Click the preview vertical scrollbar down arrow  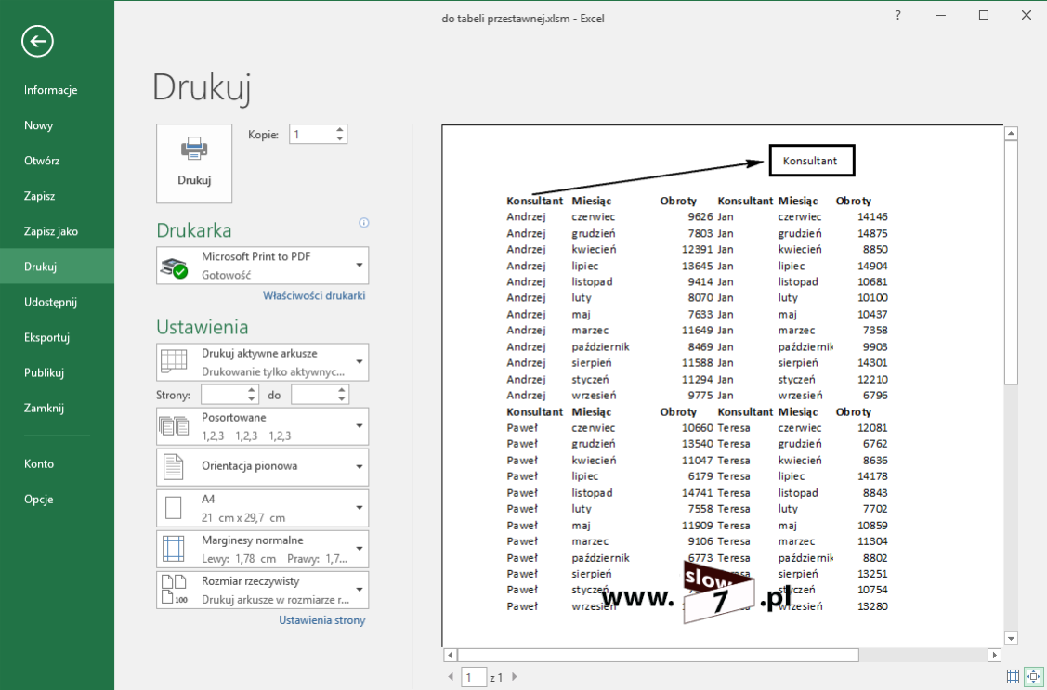tap(1011, 639)
